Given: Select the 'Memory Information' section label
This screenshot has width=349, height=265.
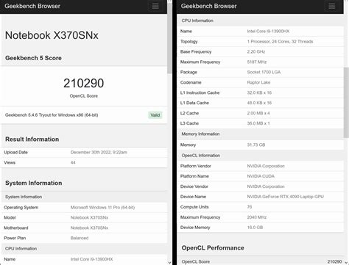Looking at the screenshot, I should click(x=200, y=134).
